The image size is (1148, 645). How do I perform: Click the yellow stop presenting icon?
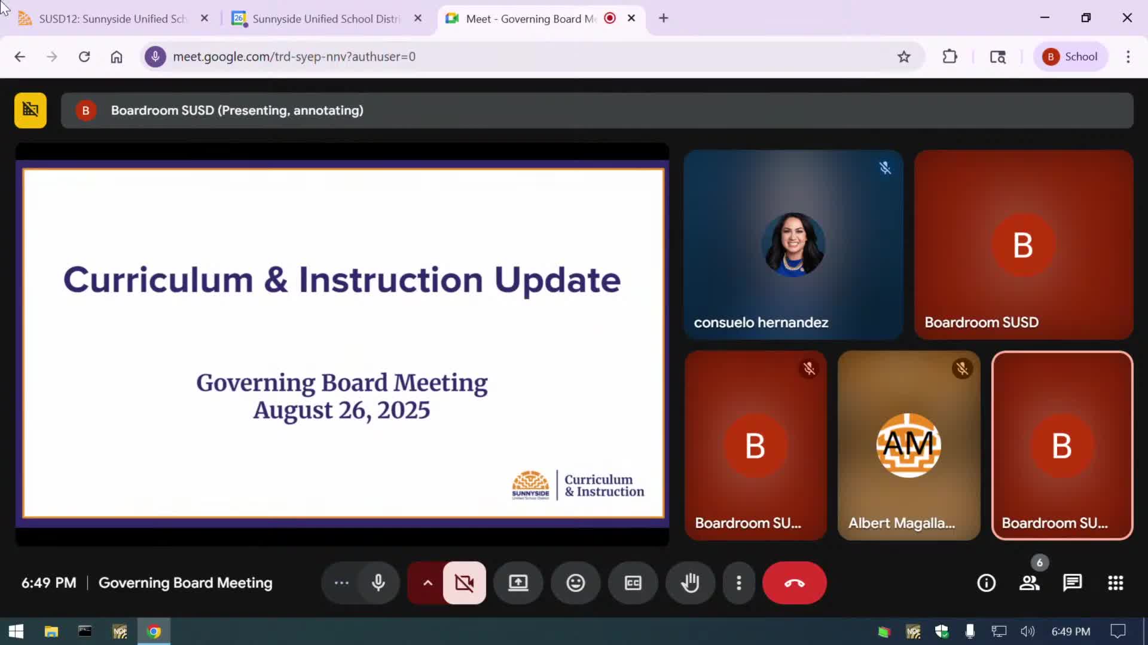pyautogui.click(x=30, y=110)
